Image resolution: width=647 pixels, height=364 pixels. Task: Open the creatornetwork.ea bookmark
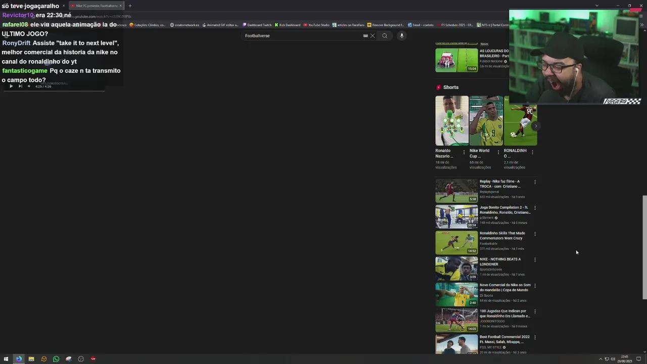pos(184,25)
